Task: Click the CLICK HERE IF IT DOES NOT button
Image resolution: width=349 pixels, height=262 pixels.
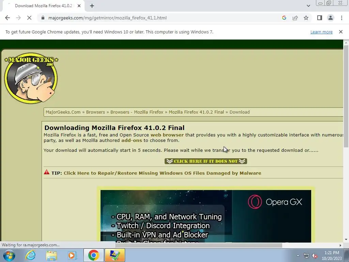Action: point(206,161)
